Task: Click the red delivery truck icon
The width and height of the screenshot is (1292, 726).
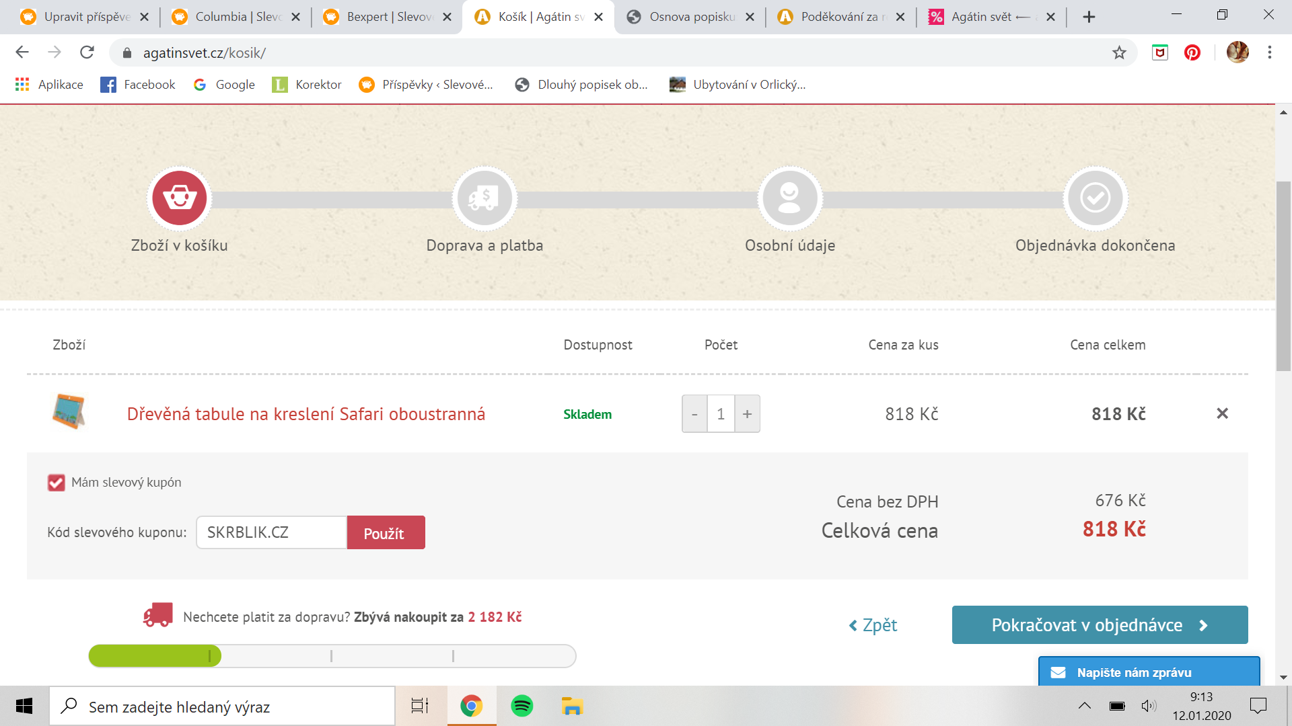Action: click(x=157, y=615)
